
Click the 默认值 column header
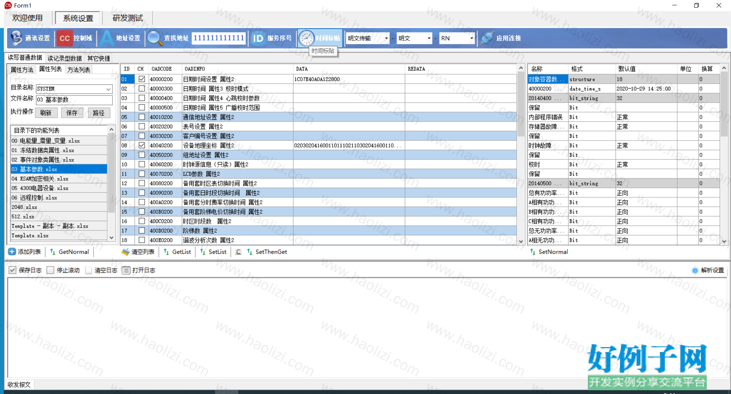coord(646,69)
